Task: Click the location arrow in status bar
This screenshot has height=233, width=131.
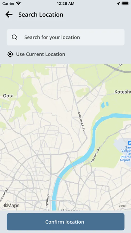Action: point(118,4)
